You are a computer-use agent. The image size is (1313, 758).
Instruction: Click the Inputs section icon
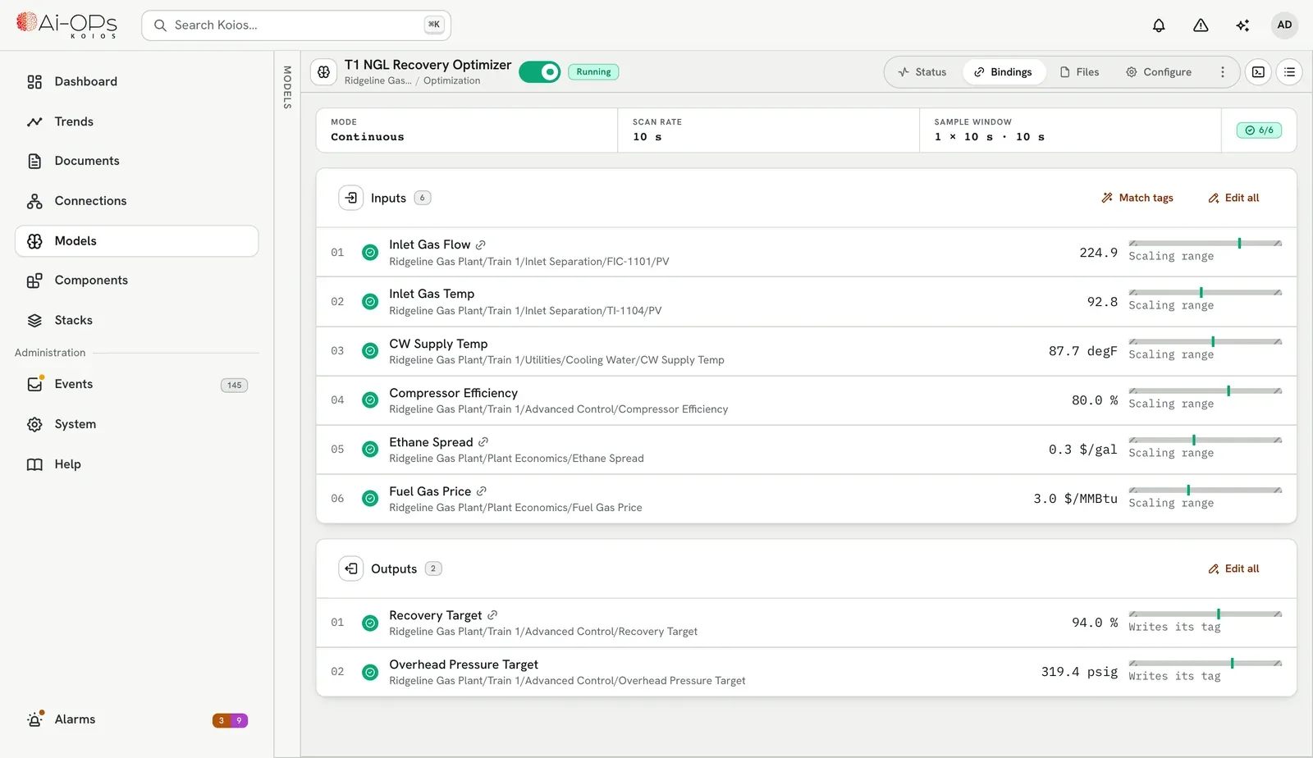tap(351, 198)
